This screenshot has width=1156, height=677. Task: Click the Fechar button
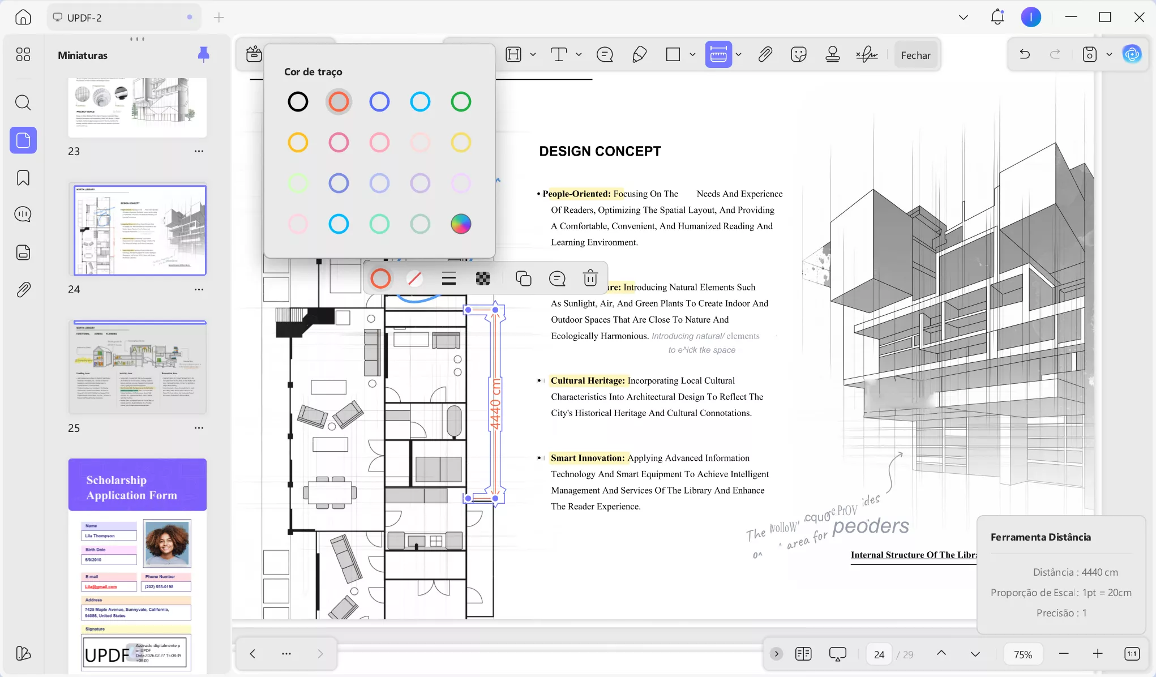(x=915, y=55)
